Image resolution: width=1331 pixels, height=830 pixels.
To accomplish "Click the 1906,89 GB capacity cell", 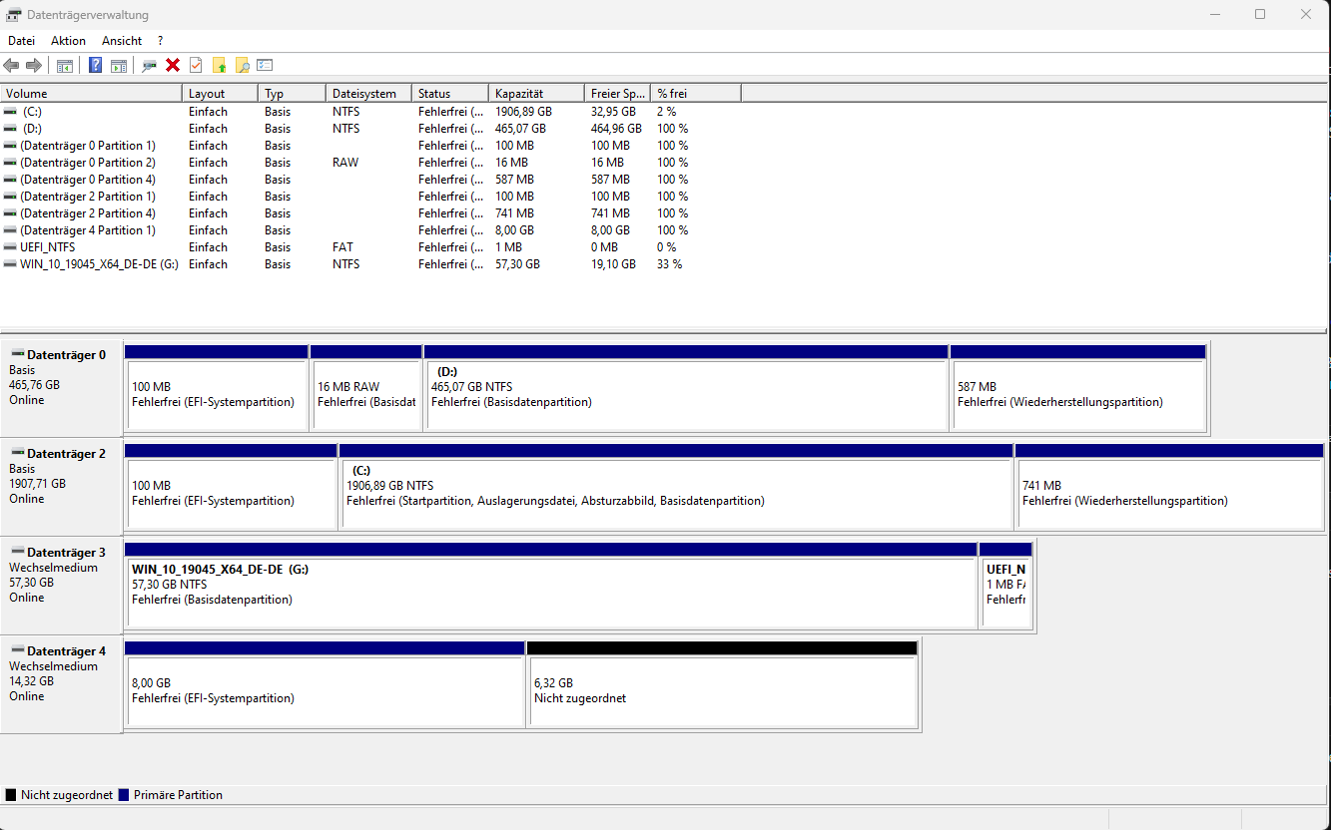I will [x=523, y=112].
